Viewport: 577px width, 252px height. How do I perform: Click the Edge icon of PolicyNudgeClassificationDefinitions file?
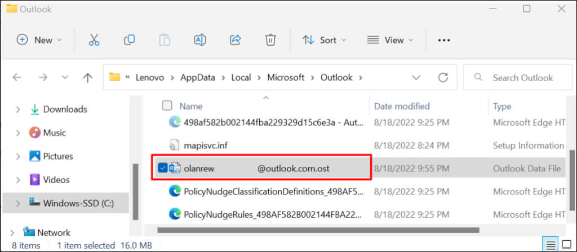pos(175,191)
